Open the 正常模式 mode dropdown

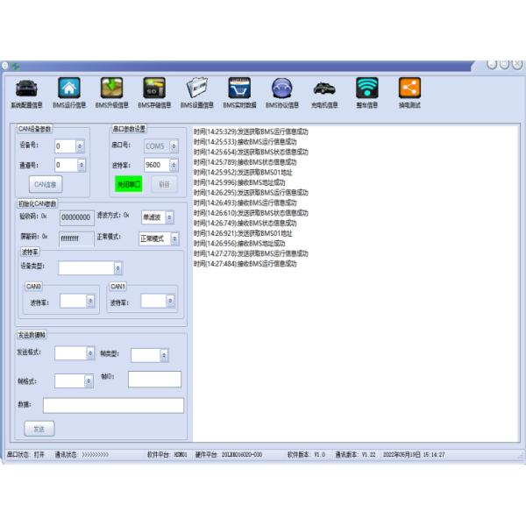tap(174, 238)
